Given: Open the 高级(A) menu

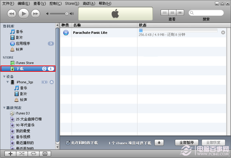Looking at the screenshot, I should click(89, 3).
